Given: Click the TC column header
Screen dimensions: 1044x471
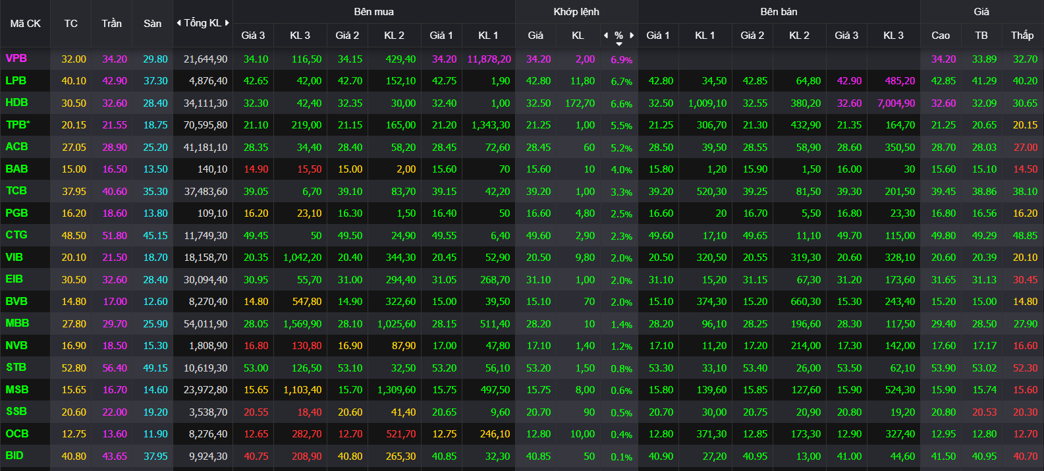Looking at the screenshot, I should 71,24.
